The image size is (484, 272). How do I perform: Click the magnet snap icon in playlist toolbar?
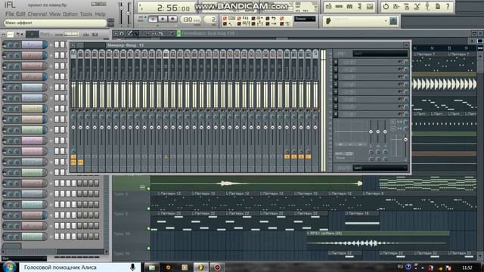pos(122,33)
